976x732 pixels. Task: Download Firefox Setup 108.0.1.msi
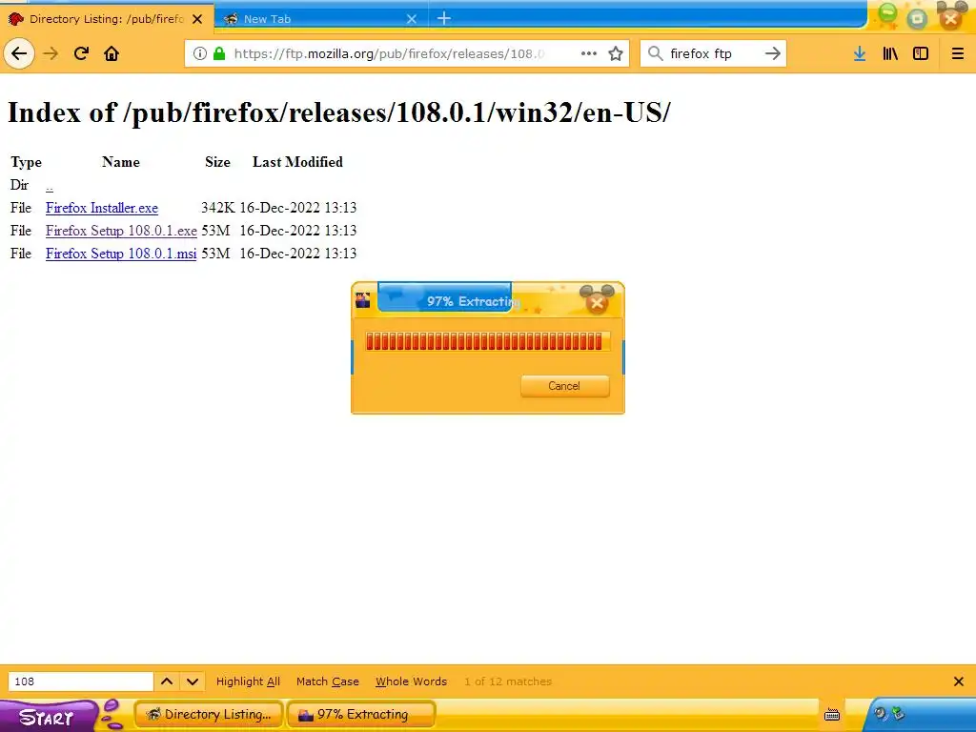pos(121,254)
